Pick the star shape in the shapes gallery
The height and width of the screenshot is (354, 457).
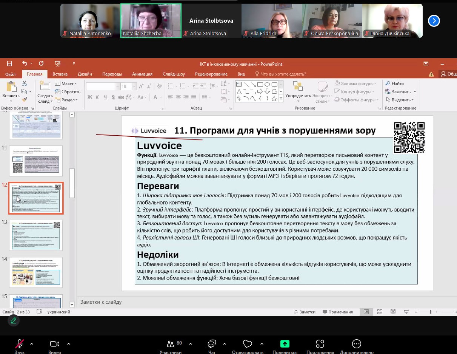[x=274, y=99]
